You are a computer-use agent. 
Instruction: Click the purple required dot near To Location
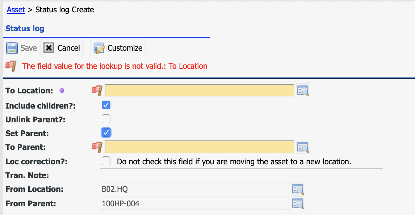pyautogui.click(x=62, y=90)
